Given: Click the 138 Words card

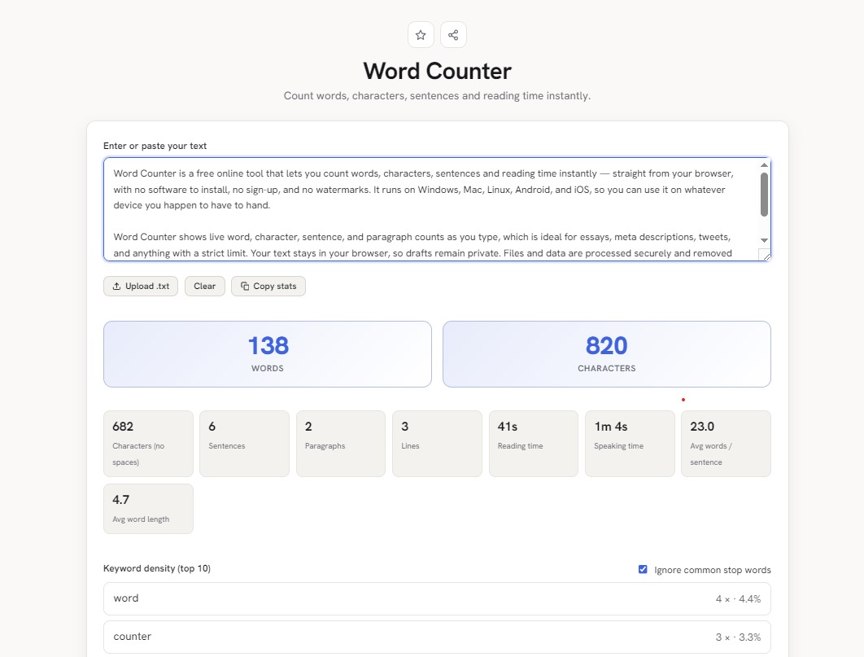Looking at the screenshot, I should pos(267,354).
